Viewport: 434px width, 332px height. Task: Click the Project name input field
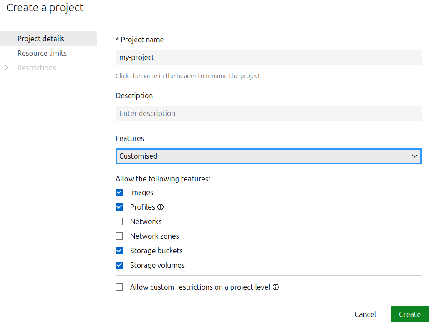click(268, 57)
